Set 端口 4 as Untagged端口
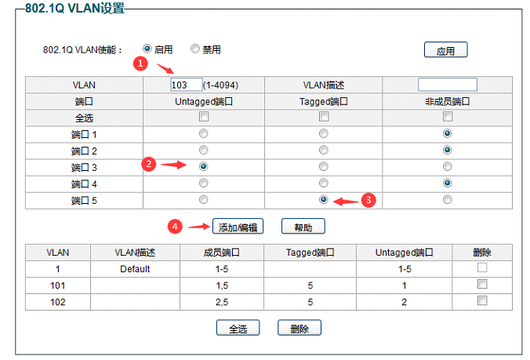 [x=204, y=183]
